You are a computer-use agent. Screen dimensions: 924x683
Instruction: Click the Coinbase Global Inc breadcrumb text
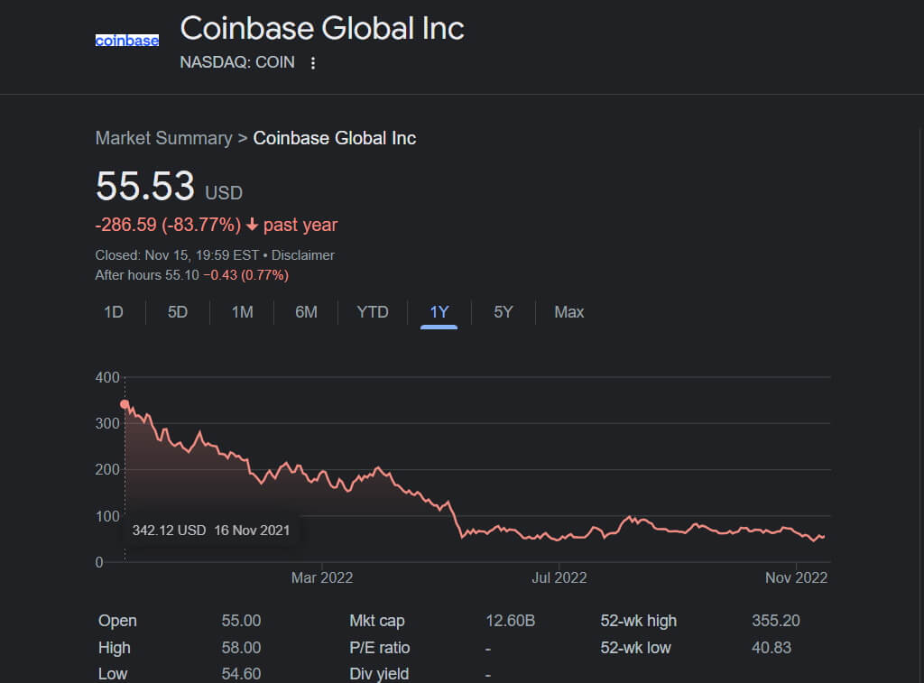click(x=335, y=138)
